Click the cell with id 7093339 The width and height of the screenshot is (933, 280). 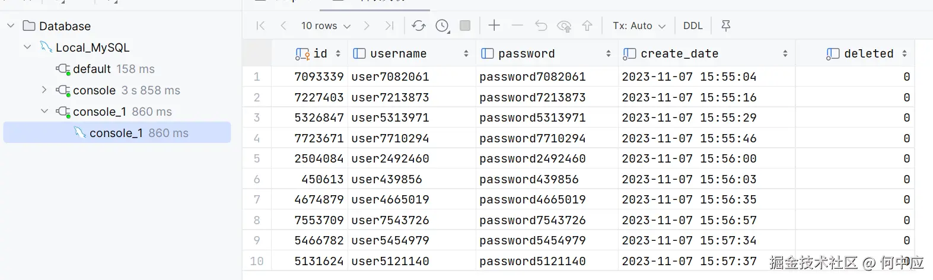pyautogui.click(x=310, y=77)
